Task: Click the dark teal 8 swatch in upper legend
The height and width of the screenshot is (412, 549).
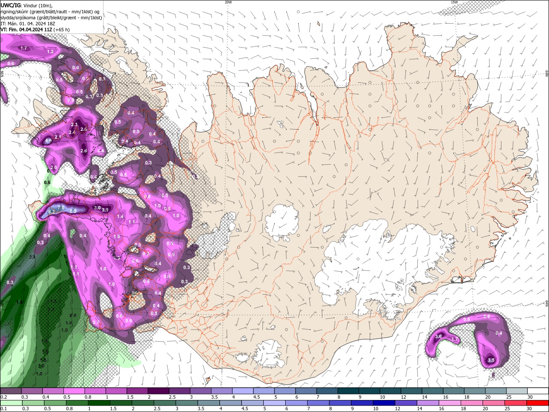Action: (x=348, y=391)
